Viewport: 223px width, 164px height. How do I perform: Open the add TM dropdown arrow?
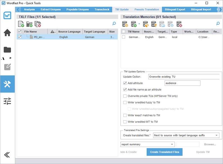click(139, 24)
